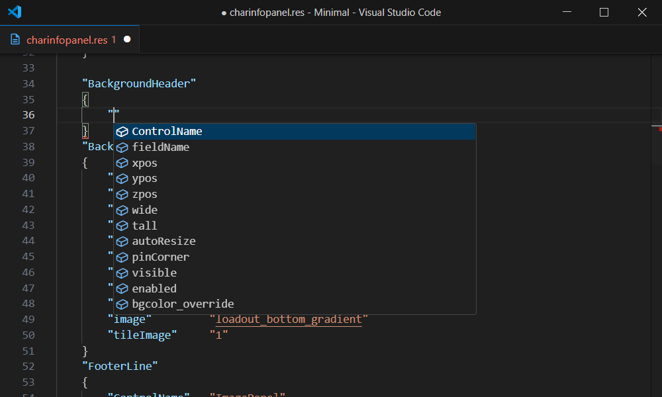Click the "1" value on line 50
662x397 pixels.
pos(219,335)
